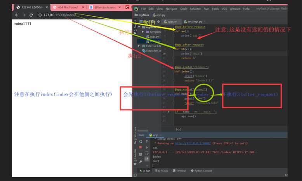Viewport: 302px width, 181px height.
Task: Open the red C icon browser tab
Action: [x=127, y=7]
